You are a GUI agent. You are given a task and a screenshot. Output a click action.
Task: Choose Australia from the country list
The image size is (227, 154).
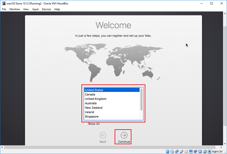(112, 103)
